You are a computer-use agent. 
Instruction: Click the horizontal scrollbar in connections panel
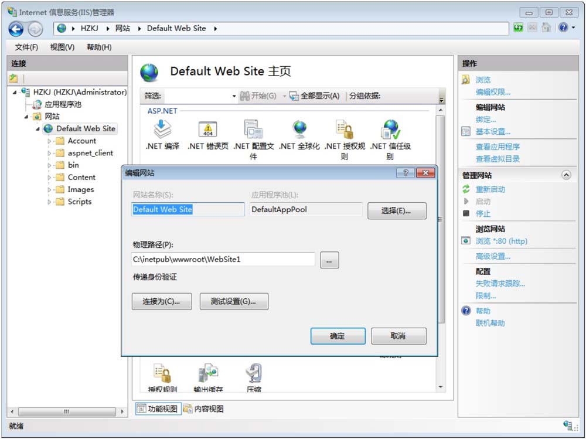pos(67,411)
